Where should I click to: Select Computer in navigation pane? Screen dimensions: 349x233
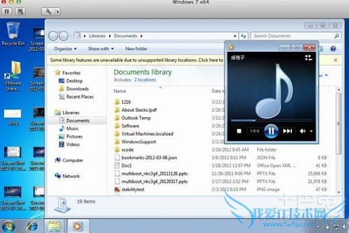69,160
